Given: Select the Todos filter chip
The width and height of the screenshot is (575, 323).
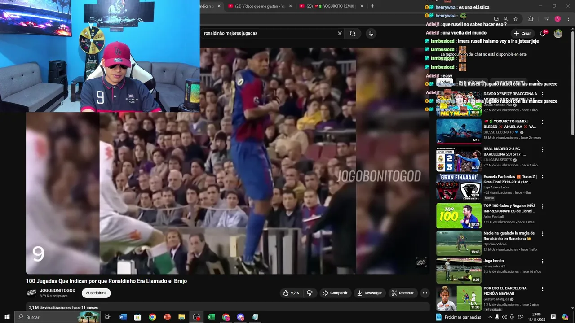Looking at the screenshot, I should click(x=445, y=83).
